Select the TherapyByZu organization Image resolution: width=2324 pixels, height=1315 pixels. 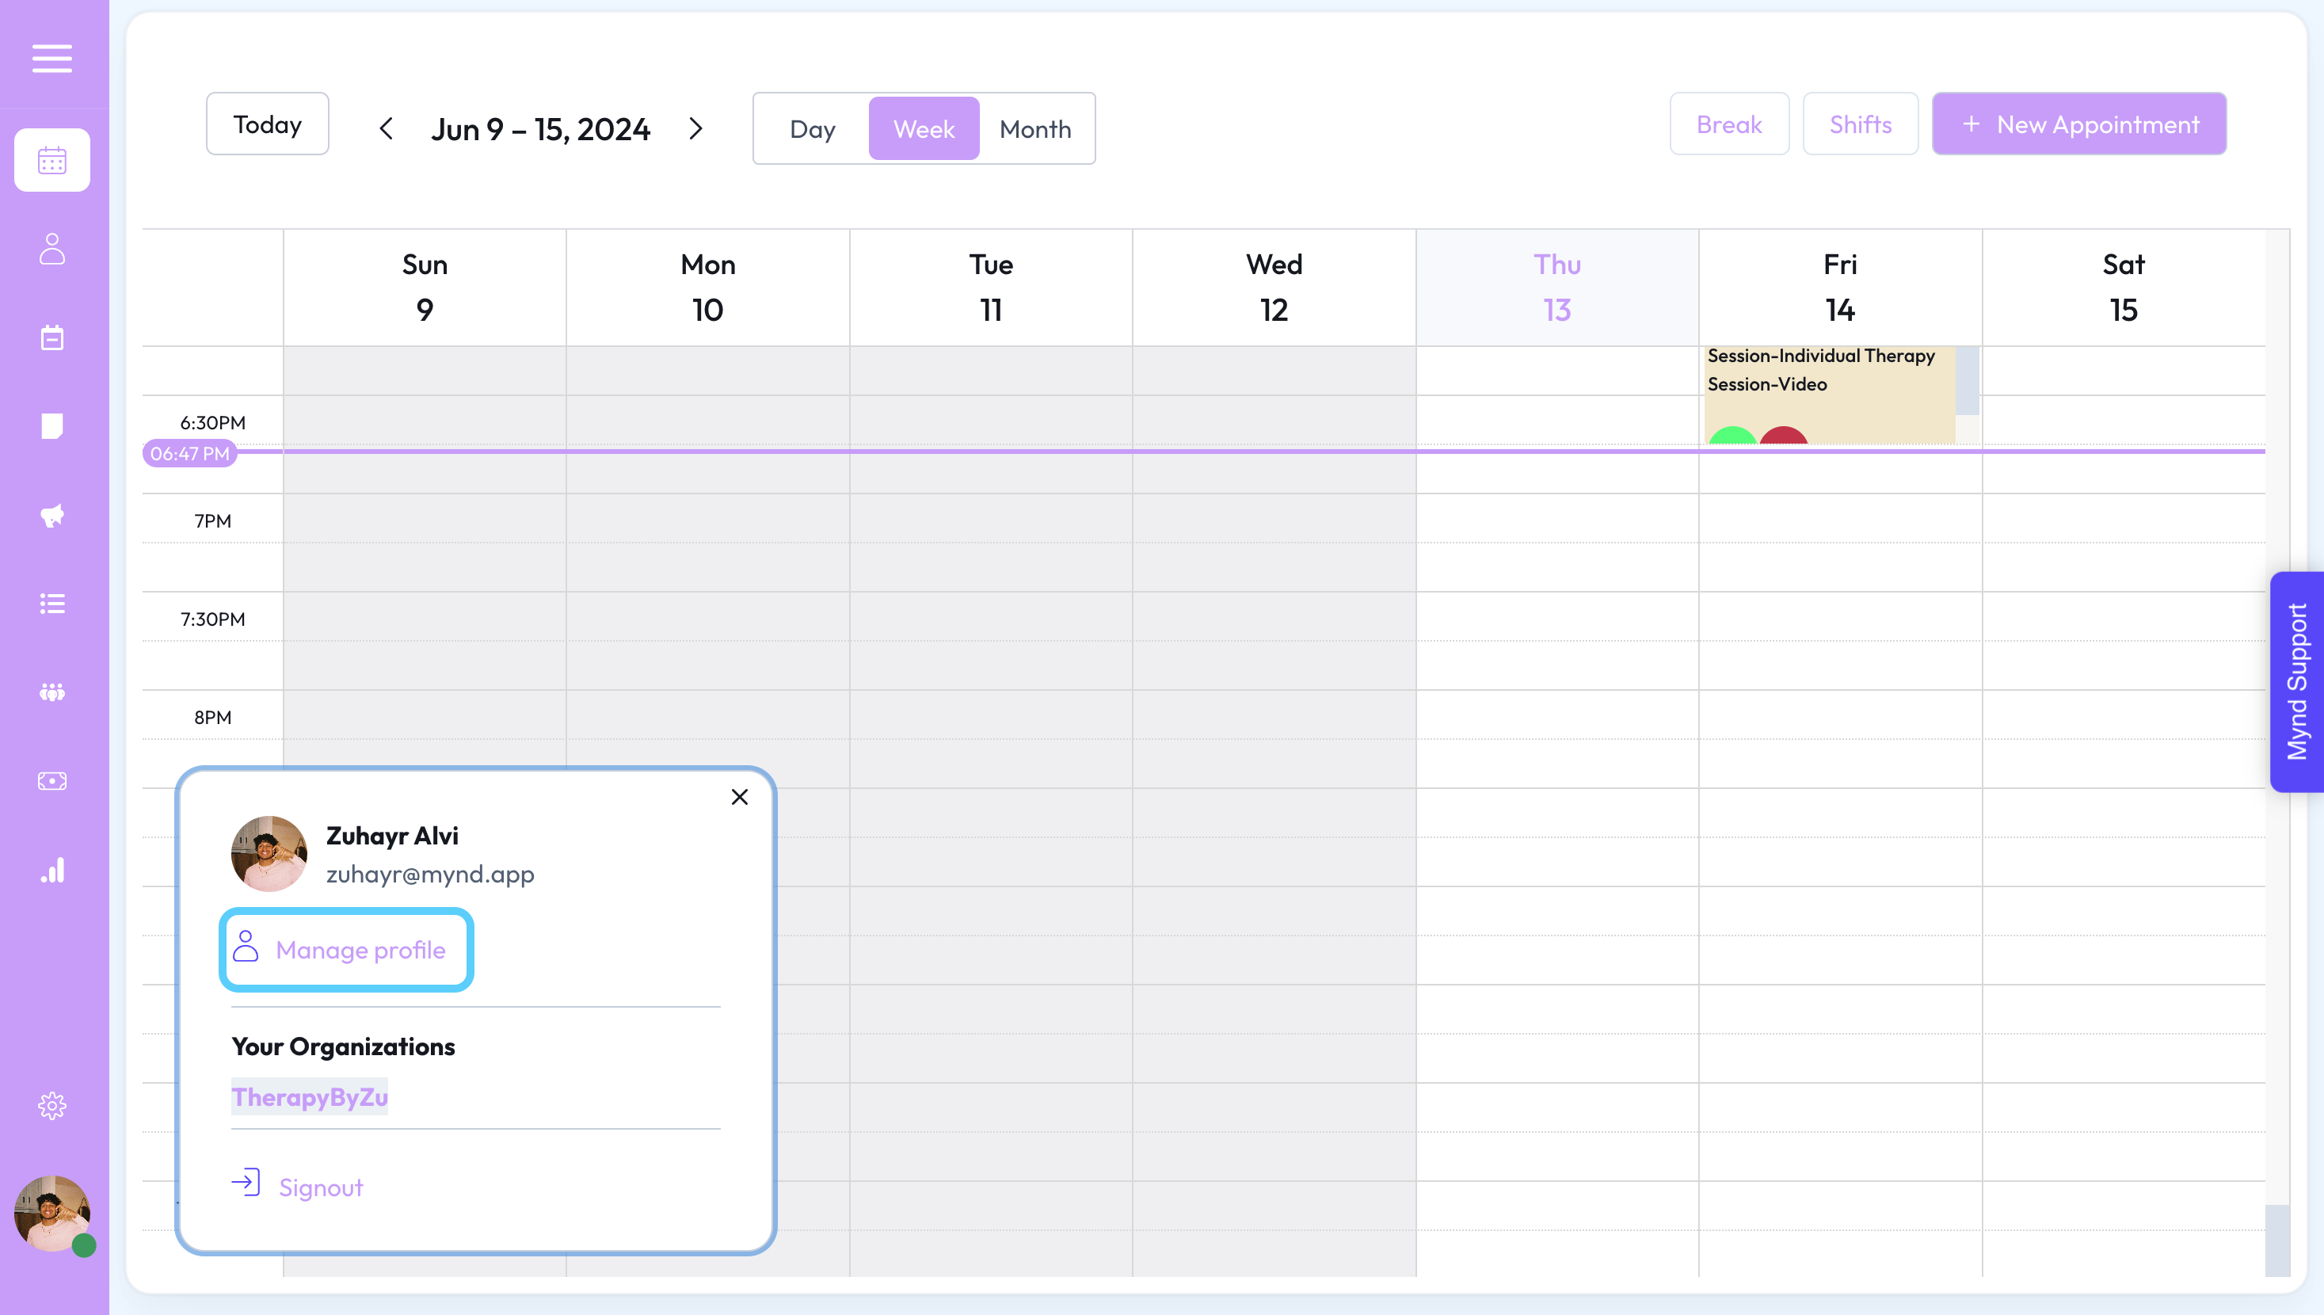[x=310, y=1096]
